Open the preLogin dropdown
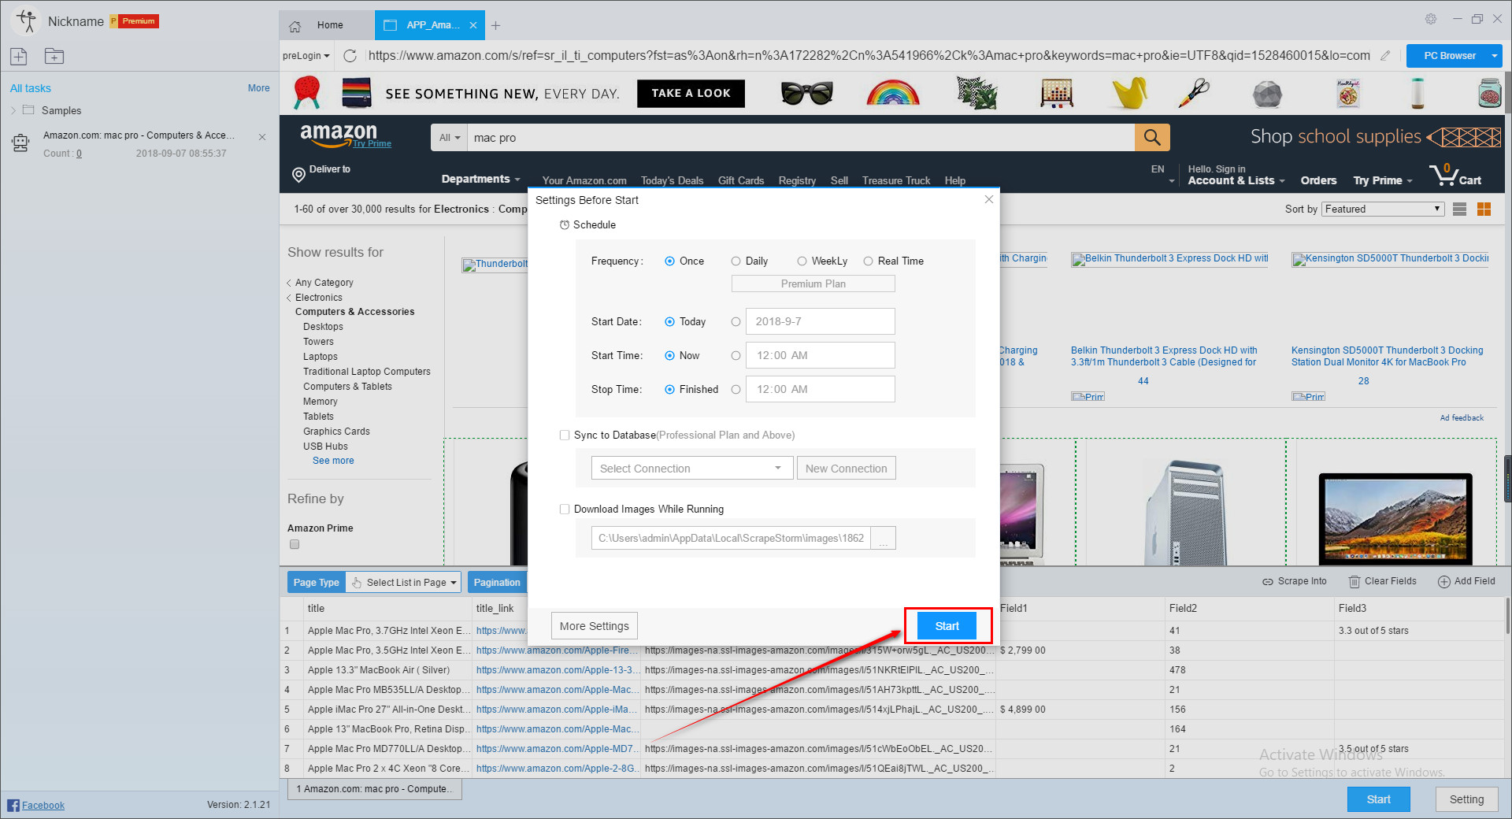The image size is (1512, 819). pos(306,56)
